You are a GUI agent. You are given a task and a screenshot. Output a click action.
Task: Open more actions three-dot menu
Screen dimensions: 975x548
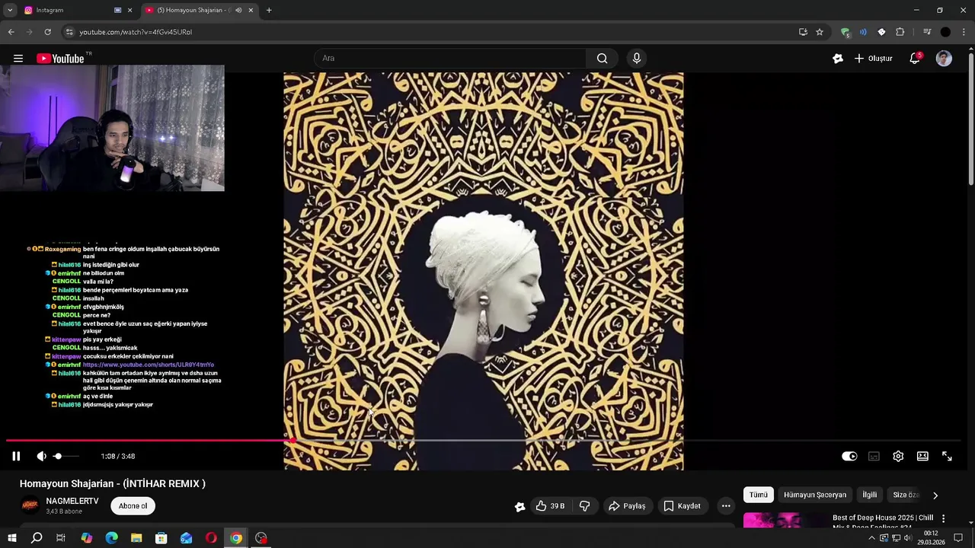coord(726,506)
